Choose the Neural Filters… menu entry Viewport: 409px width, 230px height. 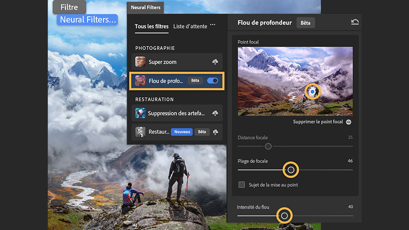pos(87,20)
